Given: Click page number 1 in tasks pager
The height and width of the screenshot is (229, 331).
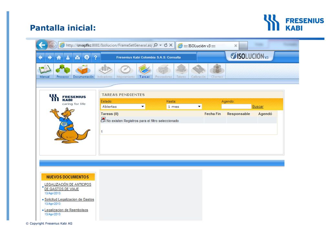Looking at the screenshot, I should tap(102, 131).
